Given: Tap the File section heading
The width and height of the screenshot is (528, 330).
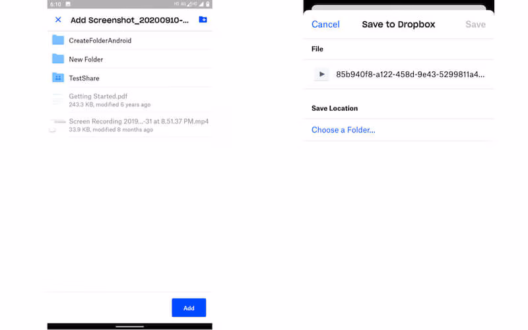Looking at the screenshot, I should (317, 49).
